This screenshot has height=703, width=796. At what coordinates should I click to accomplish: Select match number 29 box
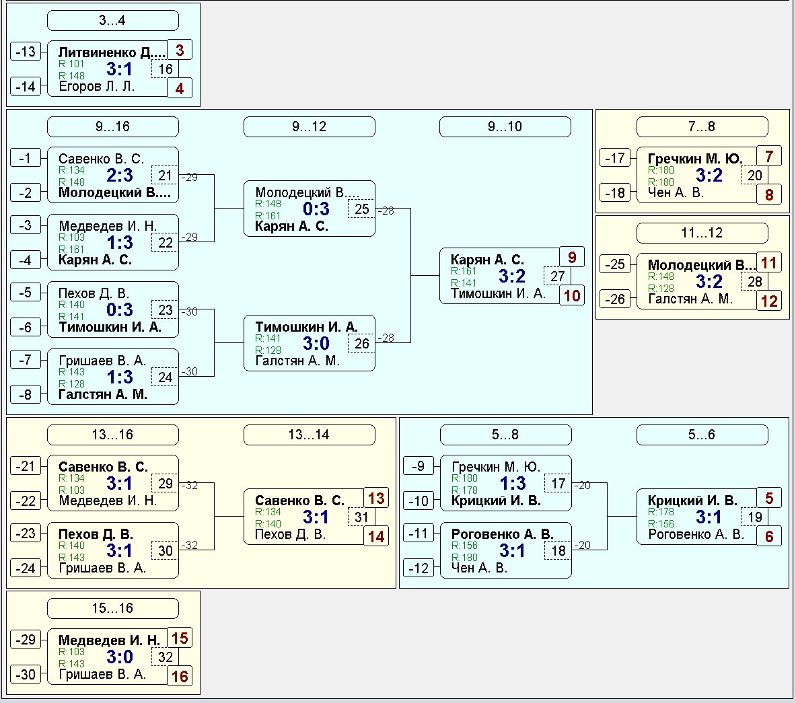pyautogui.click(x=165, y=484)
